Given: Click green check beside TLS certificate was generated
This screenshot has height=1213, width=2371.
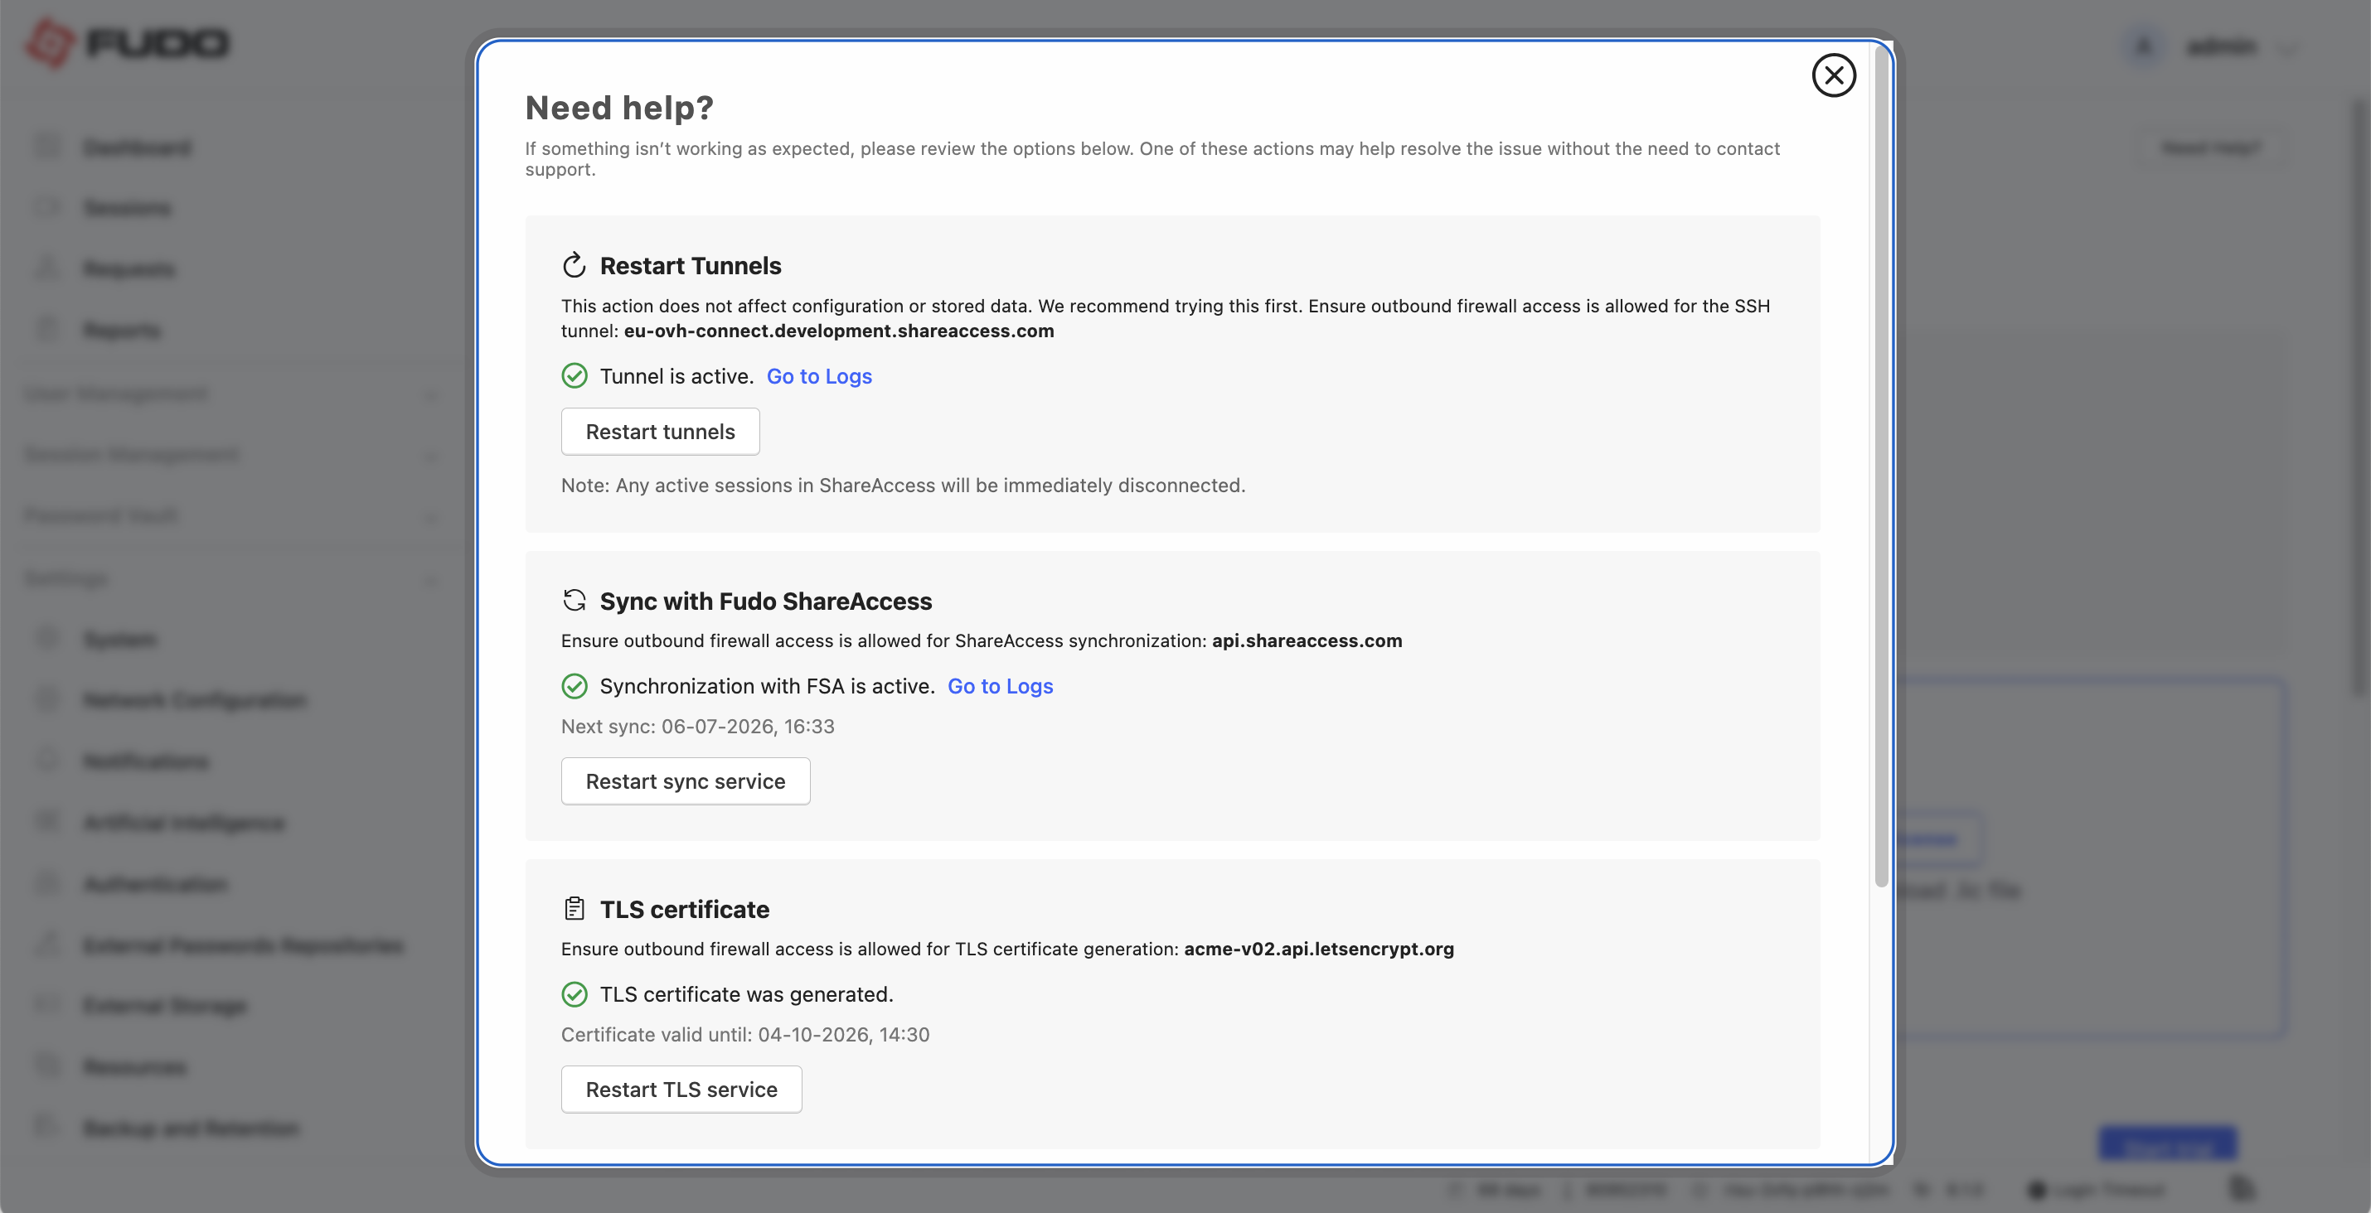Looking at the screenshot, I should click(x=575, y=994).
